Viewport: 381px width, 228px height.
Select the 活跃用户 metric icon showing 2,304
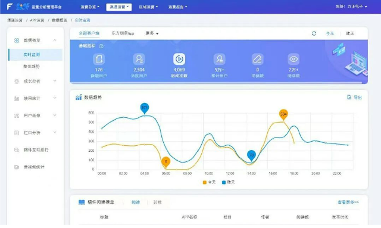click(x=139, y=59)
